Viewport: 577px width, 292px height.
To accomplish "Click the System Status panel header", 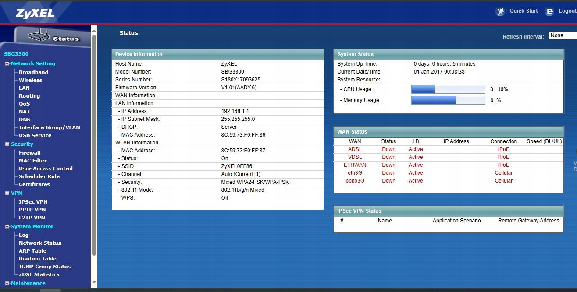I will click(x=449, y=54).
